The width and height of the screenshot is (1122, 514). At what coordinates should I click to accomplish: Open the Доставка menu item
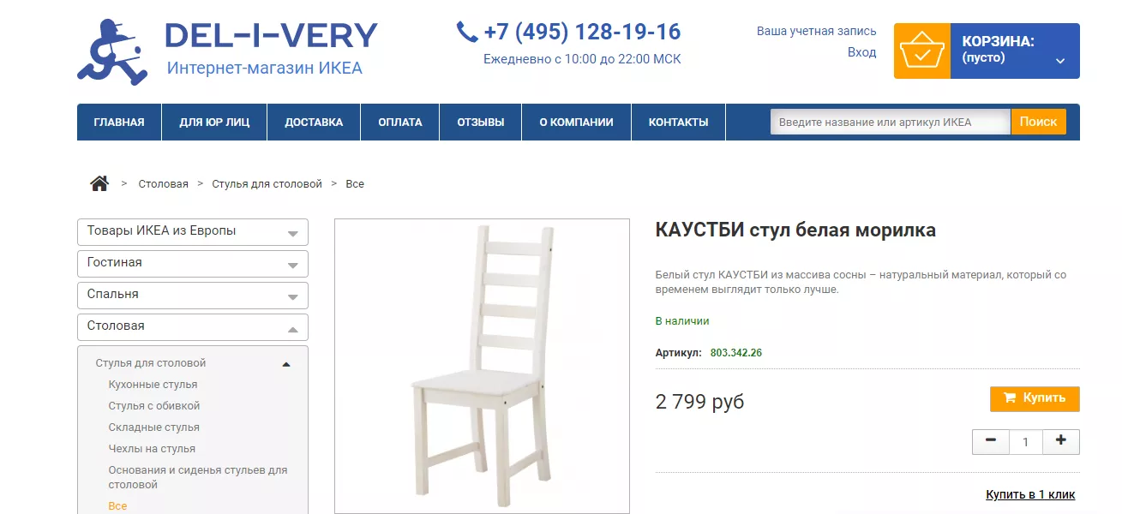click(314, 122)
